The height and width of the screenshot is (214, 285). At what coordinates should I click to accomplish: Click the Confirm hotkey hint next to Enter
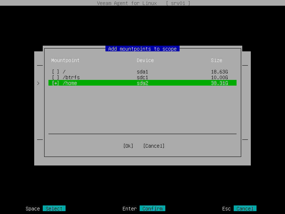coord(152,208)
